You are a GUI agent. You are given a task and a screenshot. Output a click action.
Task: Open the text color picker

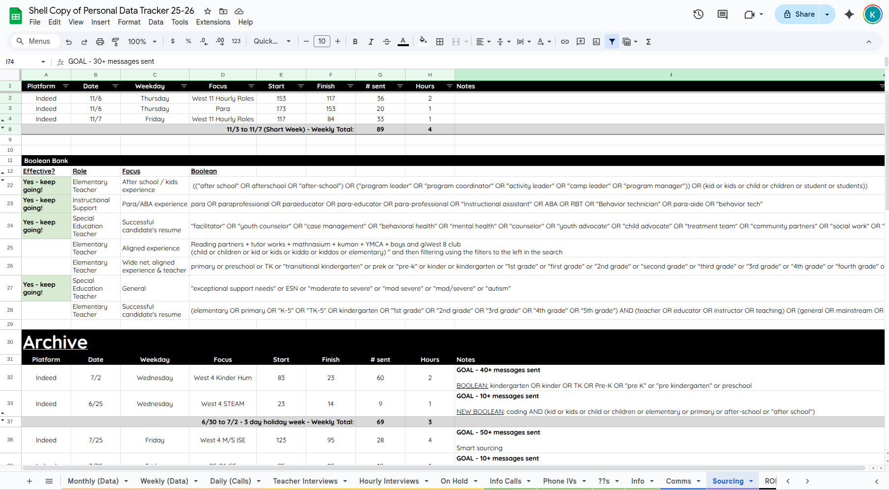pos(403,41)
